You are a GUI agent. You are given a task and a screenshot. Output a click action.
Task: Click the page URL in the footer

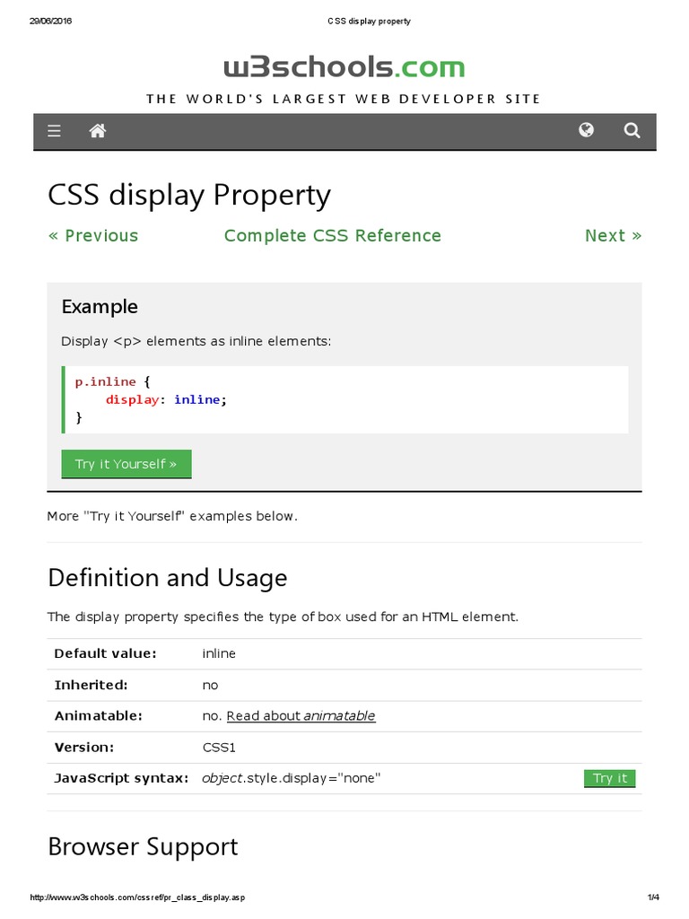137,897
